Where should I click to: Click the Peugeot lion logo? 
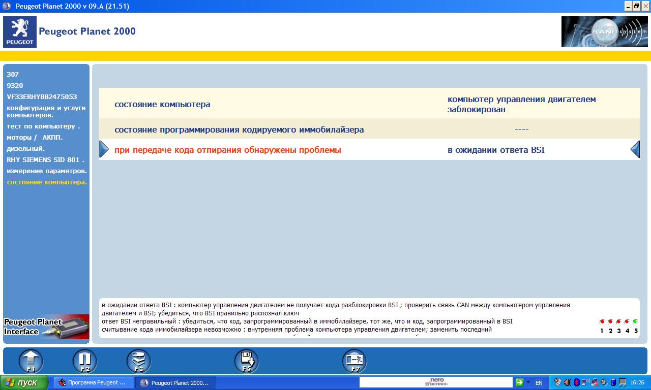[20, 31]
